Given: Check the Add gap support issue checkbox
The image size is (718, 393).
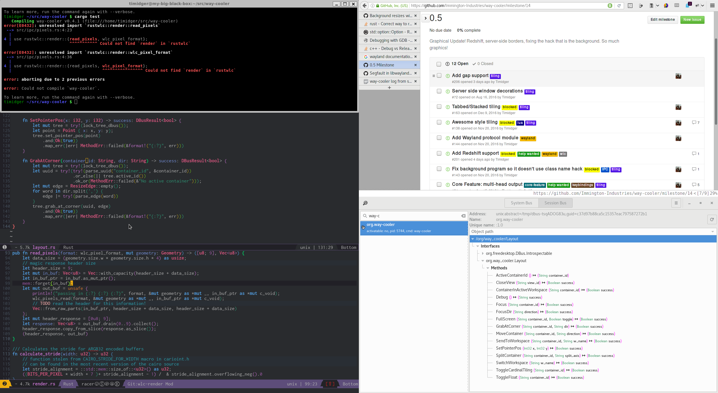Looking at the screenshot, I should coord(439,76).
